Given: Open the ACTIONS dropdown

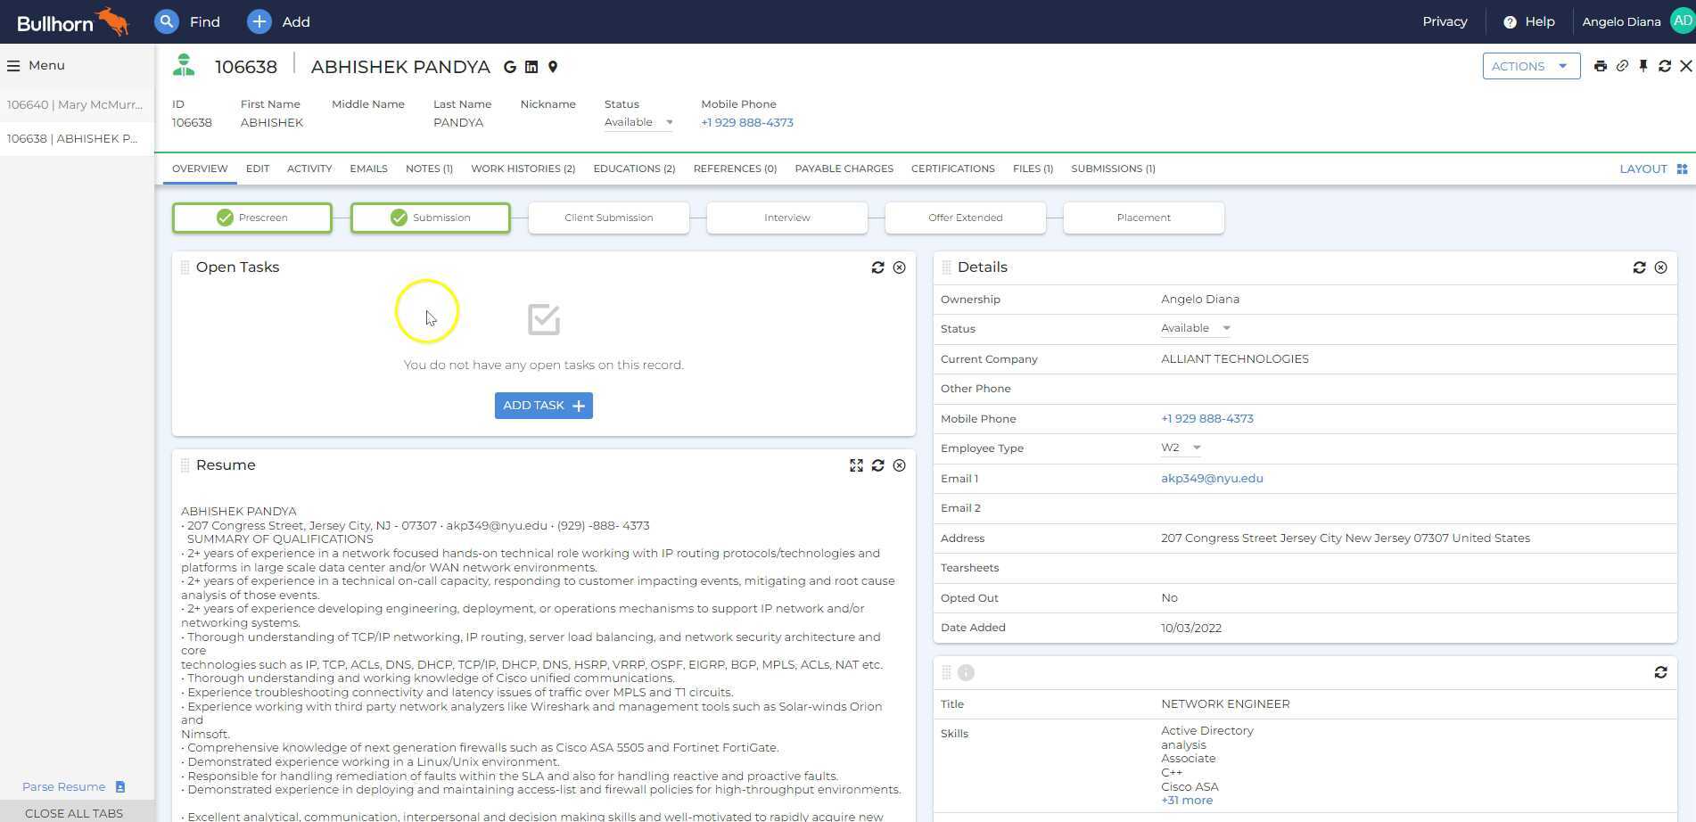Looking at the screenshot, I should point(1530,66).
